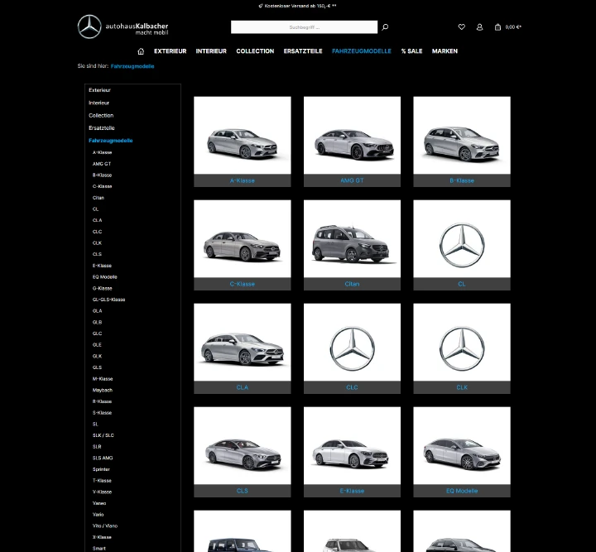
Task: Select Ersatzteile in the sidebar
Action: coord(102,128)
